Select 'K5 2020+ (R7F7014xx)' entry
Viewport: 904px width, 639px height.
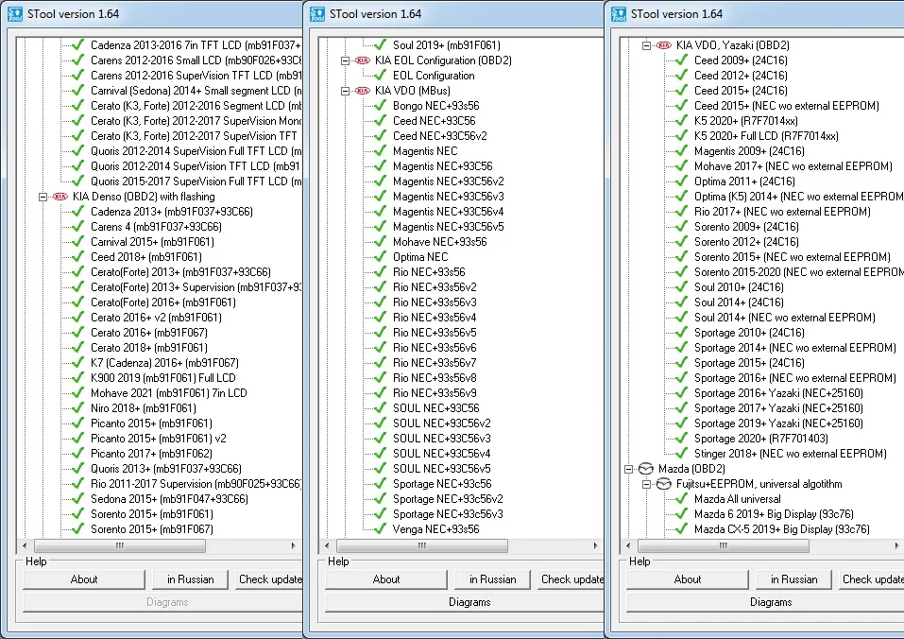746,121
